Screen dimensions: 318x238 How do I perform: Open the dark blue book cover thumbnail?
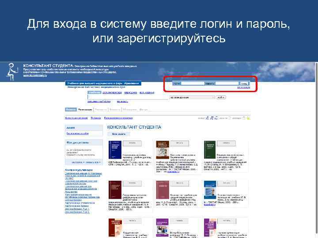[115, 150]
